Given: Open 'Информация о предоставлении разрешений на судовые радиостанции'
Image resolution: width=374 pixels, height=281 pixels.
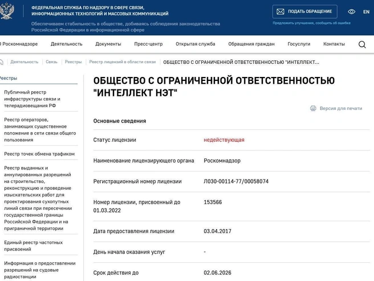Looking at the screenshot, I should click(x=40, y=270).
